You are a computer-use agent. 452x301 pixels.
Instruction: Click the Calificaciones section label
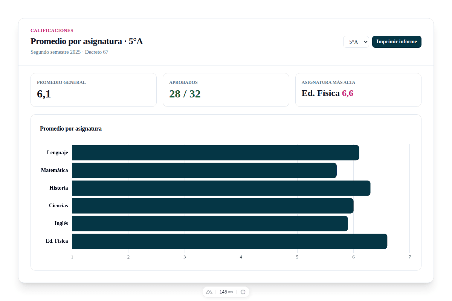(x=52, y=30)
